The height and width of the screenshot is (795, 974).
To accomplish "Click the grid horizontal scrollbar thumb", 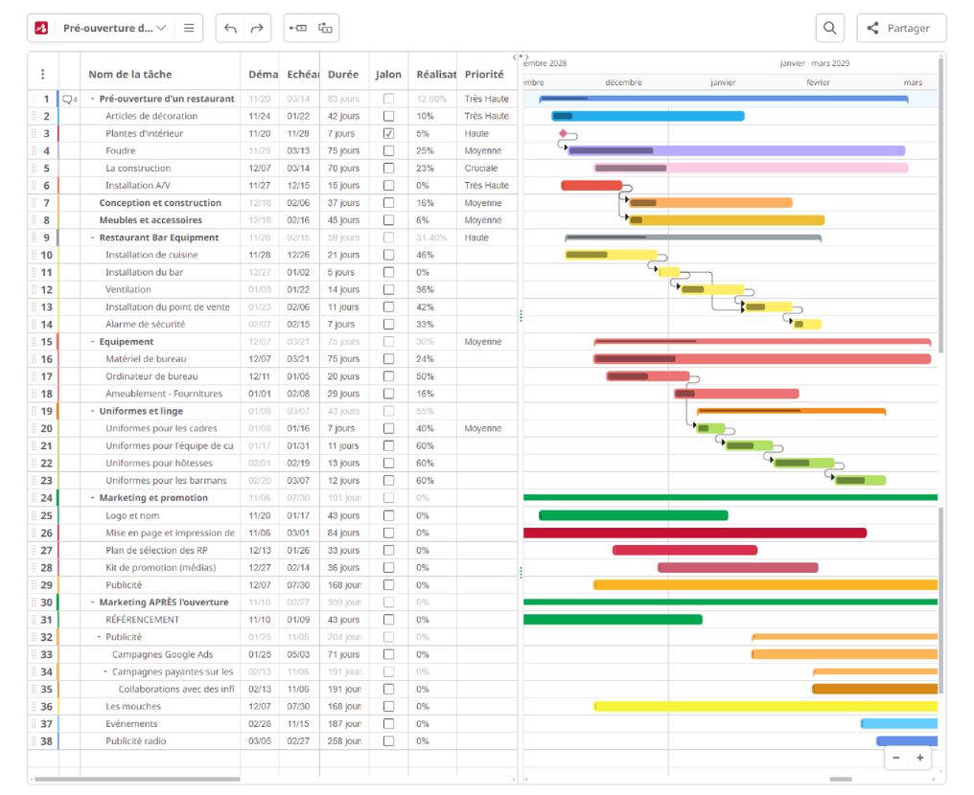I will coord(137,780).
